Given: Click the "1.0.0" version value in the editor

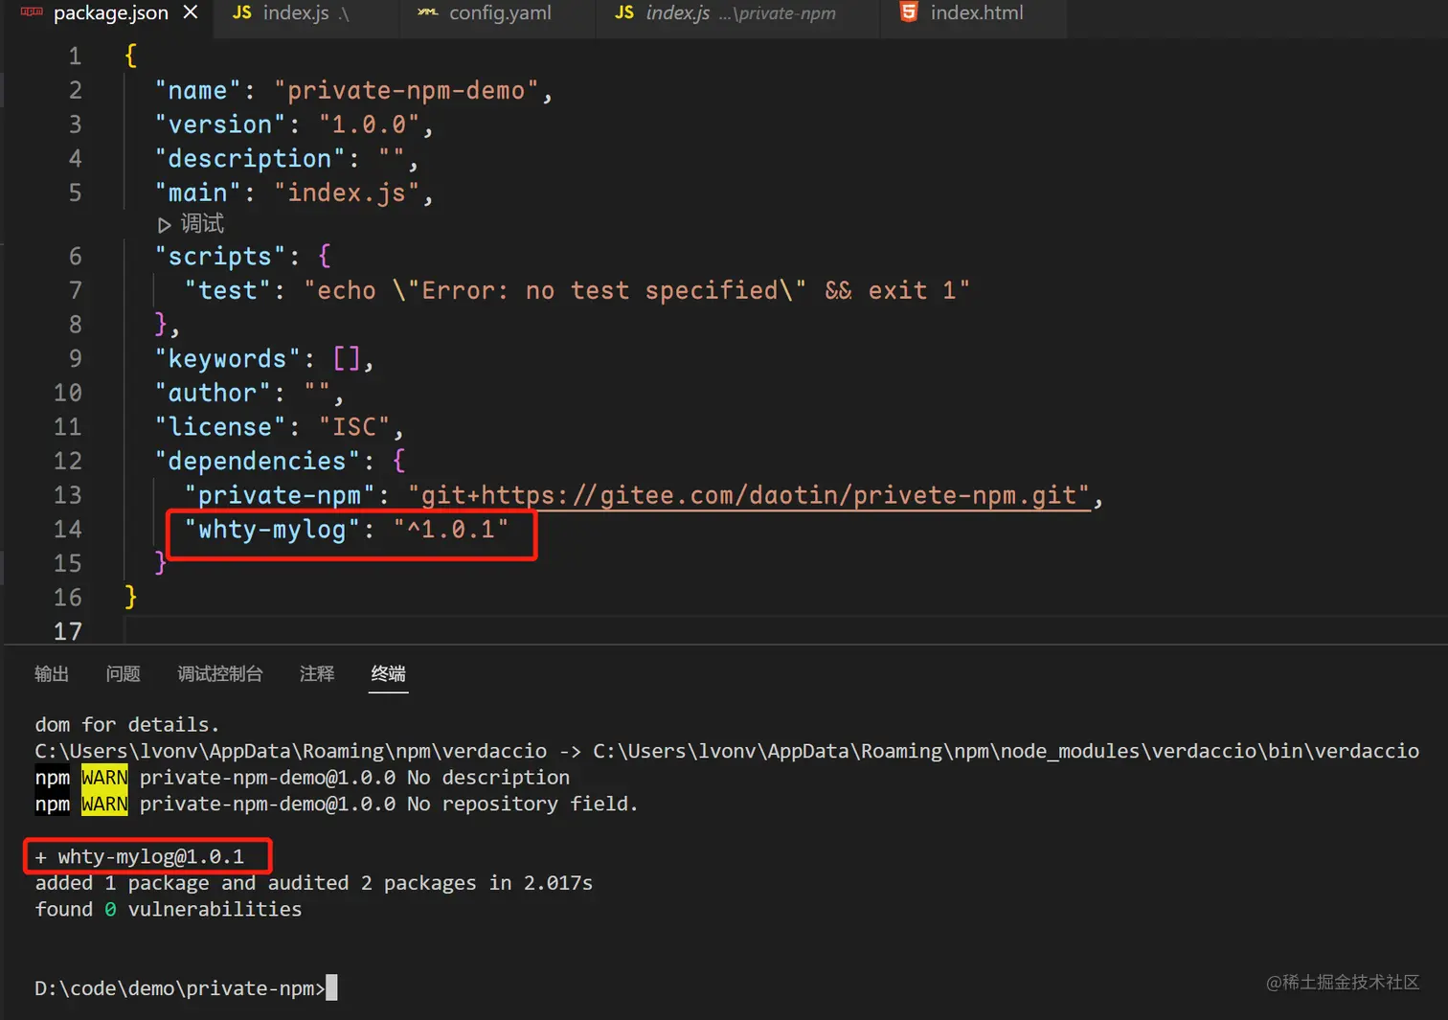Looking at the screenshot, I should click(x=370, y=125).
